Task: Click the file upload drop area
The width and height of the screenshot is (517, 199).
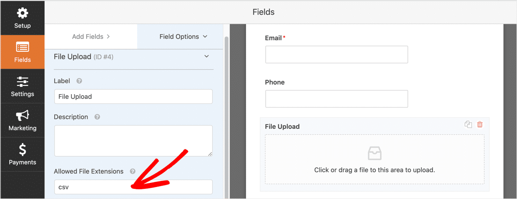Action: click(x=374, y=159)
